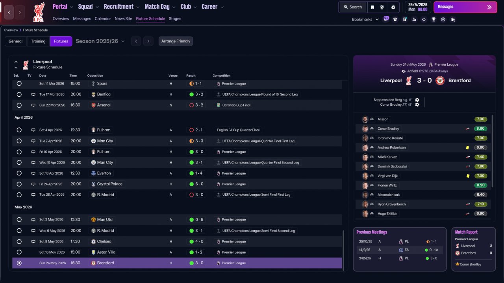Click the Man Utd badge in fixtures
This screenshot has width=504, height=283.
click(93, 220)
